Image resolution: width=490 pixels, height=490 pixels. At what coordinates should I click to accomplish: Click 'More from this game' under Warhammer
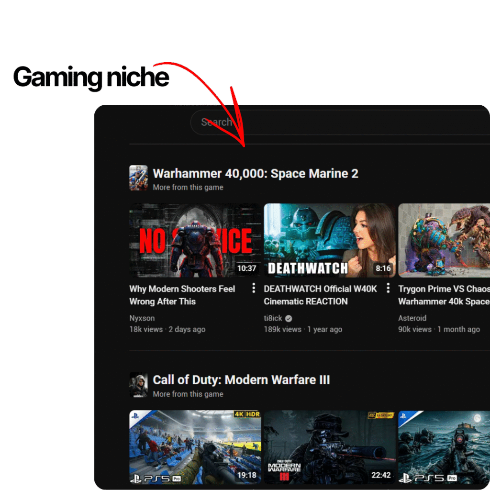coord(188,187)
